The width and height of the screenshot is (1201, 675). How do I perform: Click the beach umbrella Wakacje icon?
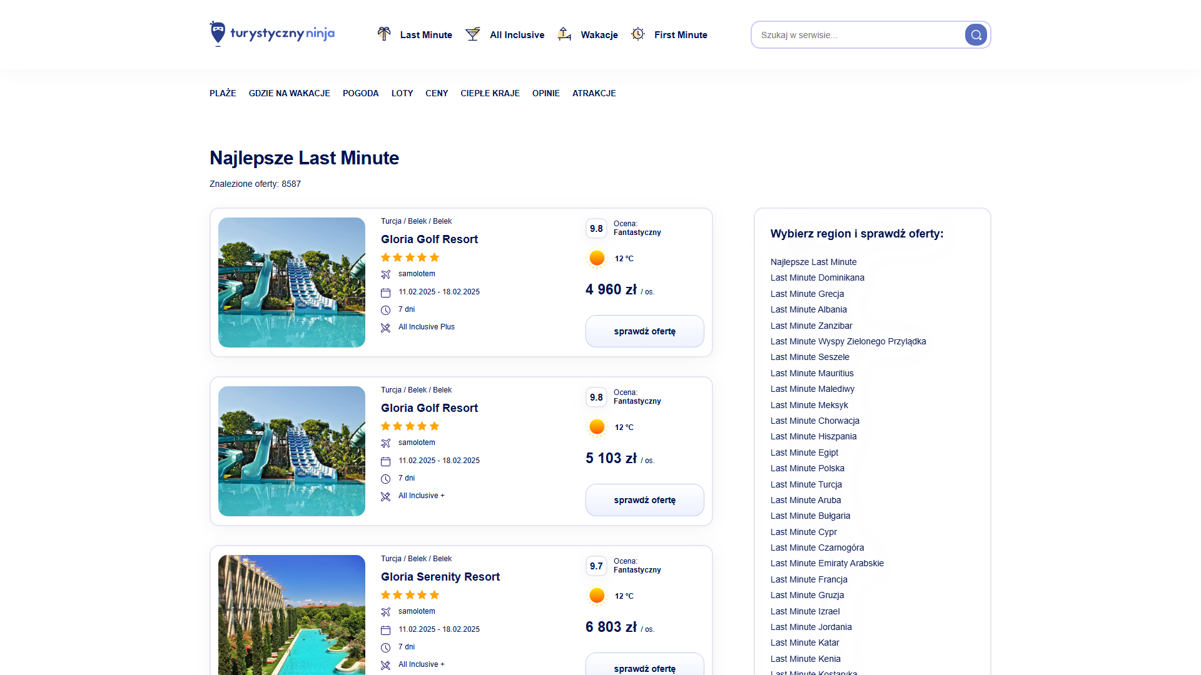pyautogui.click(x=564, y=34)
